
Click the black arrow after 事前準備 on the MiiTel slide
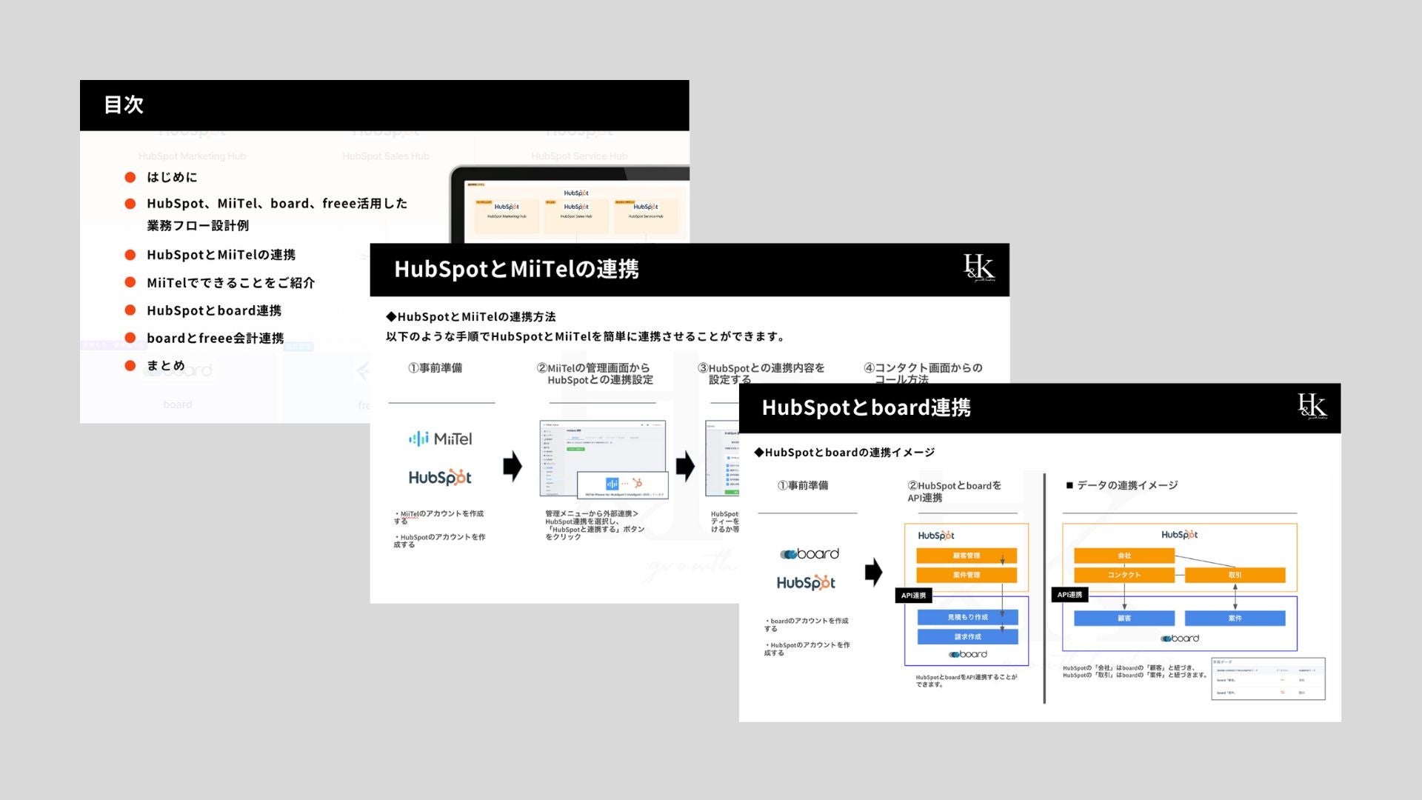coord(512,467)
